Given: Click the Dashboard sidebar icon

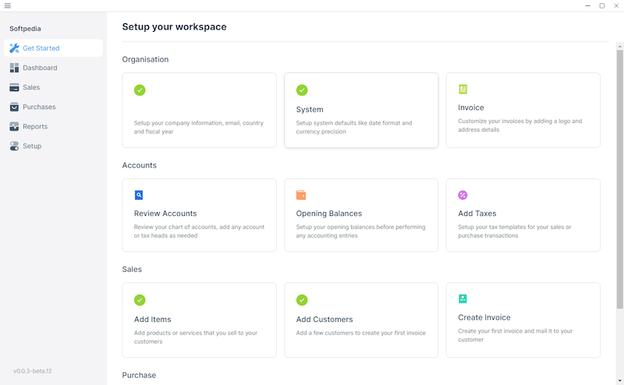Looking at the screenshot, I should (x=14, y=68).
